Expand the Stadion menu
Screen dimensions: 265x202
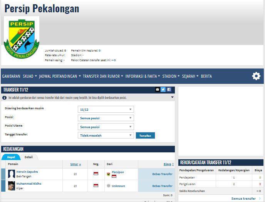(171, 76)
